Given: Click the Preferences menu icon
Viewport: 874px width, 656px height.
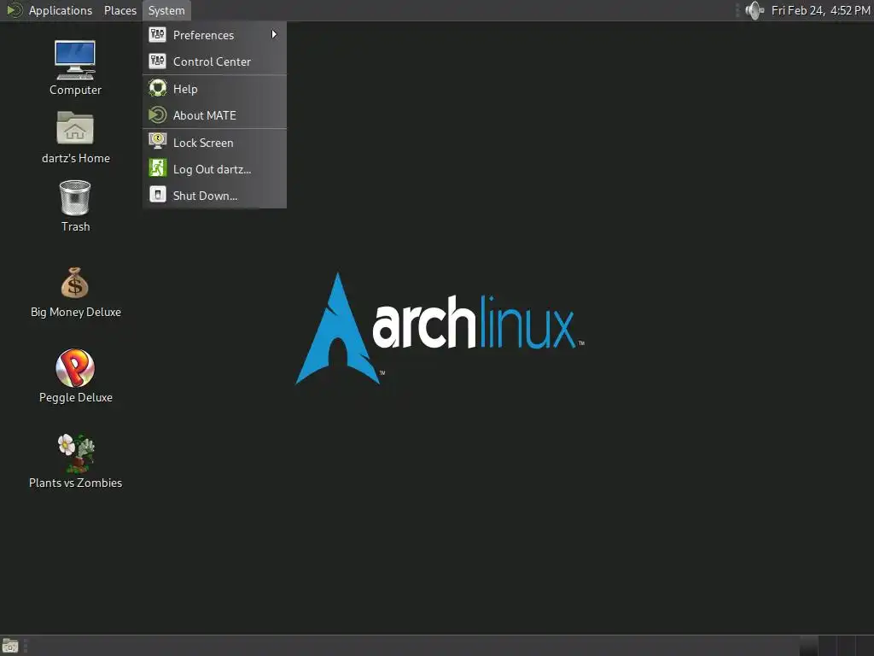Looking at the screenshot, I should click(157, 34).
